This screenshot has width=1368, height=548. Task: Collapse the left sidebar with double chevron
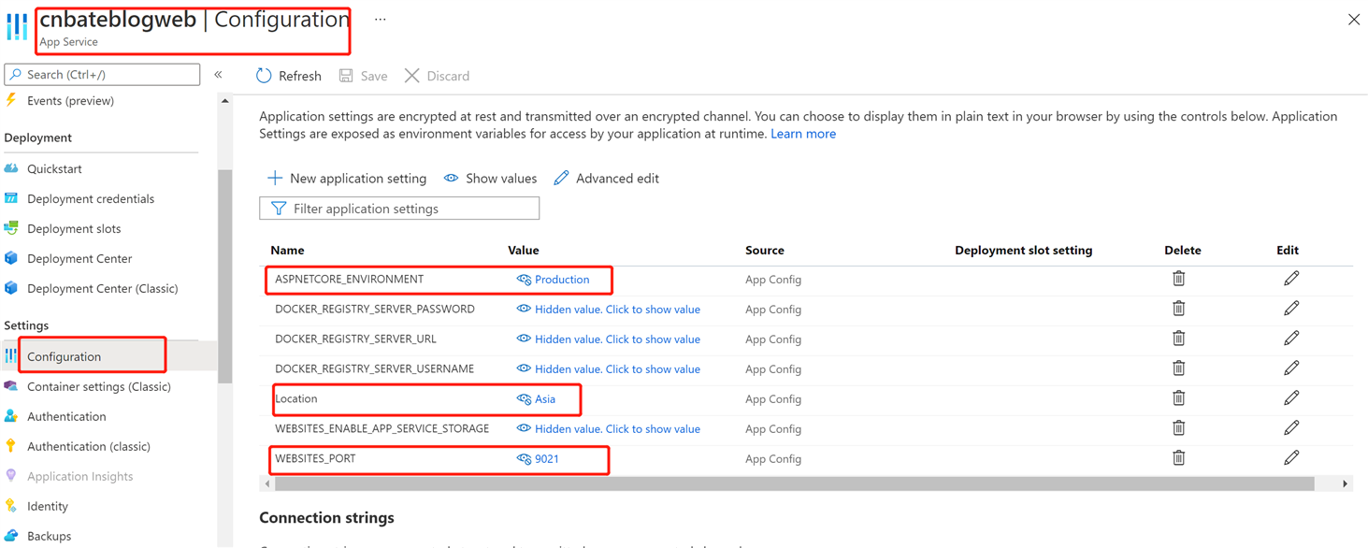click(218, 75)
